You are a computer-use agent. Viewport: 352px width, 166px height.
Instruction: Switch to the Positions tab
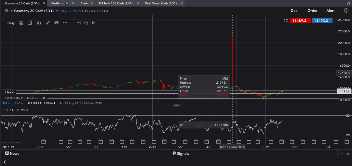point(57,3)
